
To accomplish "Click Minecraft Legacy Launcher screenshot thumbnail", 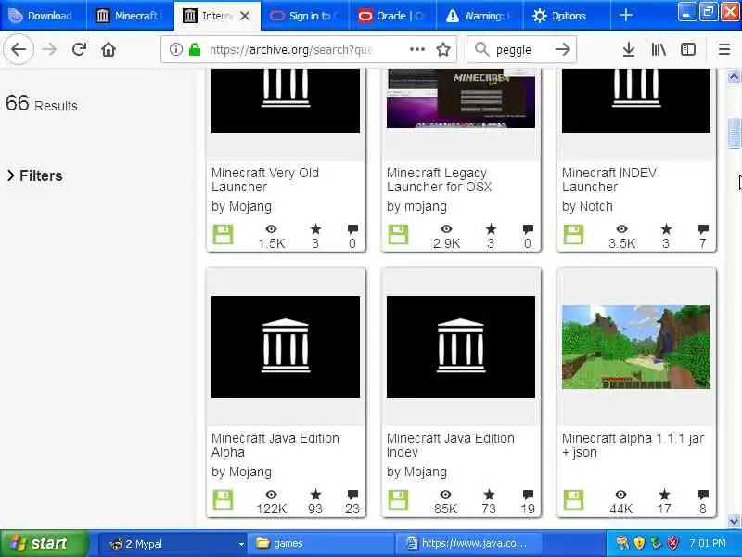I will (460, 98).
